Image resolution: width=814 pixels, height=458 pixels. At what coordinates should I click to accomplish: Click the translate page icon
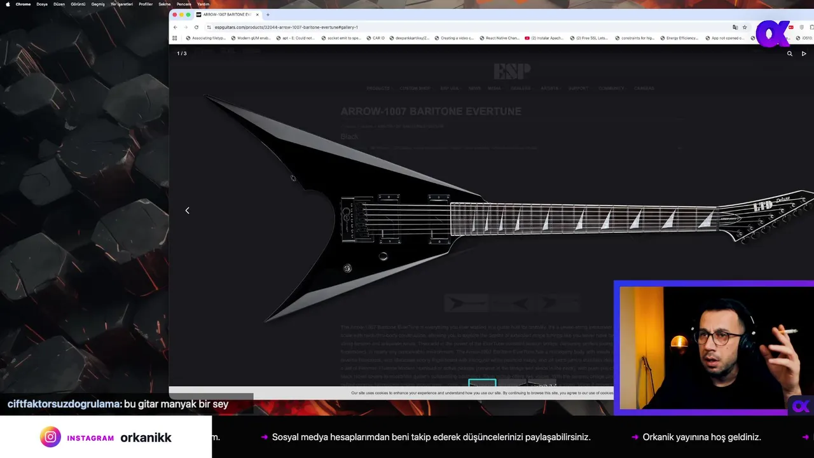pos(735,27)
